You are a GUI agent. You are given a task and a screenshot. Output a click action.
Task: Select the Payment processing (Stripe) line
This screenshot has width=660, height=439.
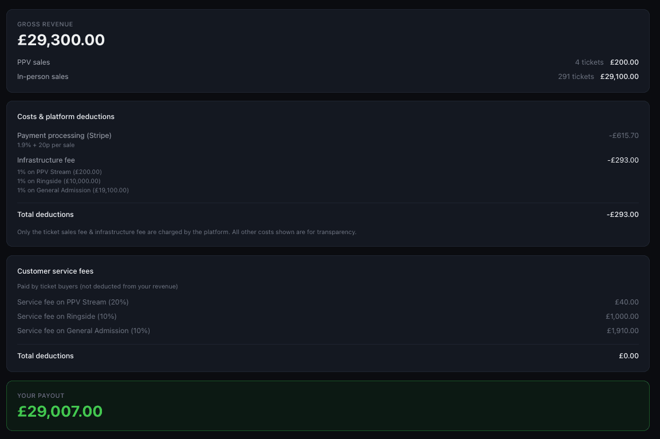pyautogui.click(x=64, y=136)
